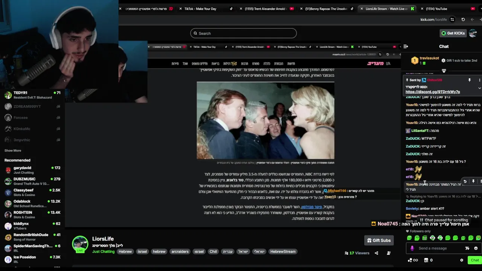Screen dimensions: 482x271
Task: Reload page with browser refresh icon
Action: (x=463, y=20)
